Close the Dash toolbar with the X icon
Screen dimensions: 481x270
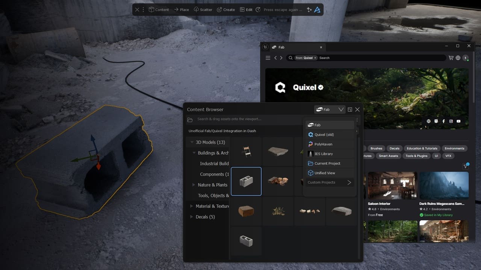click(x=137, y=10)
